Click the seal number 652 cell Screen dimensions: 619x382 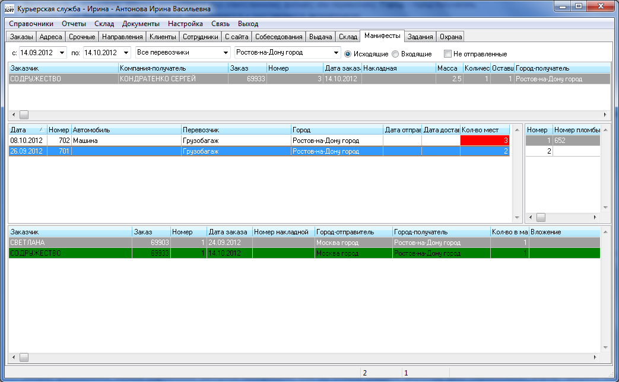click(576, 141)
